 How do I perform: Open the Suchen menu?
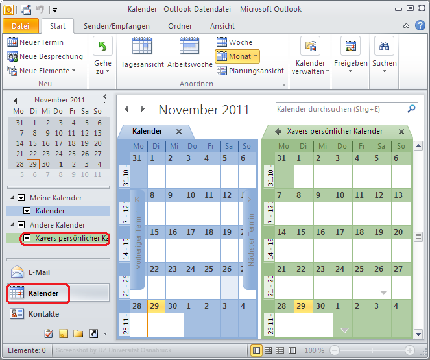pos(384,56)
